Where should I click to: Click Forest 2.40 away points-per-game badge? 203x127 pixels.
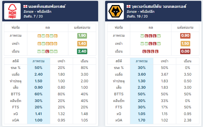coord(82,51)
